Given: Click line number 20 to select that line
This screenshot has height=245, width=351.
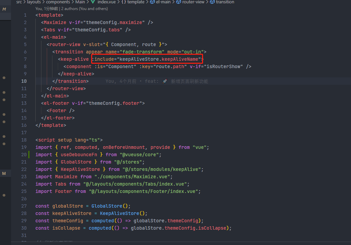Looking at the screenshot, I should point(24,154).
